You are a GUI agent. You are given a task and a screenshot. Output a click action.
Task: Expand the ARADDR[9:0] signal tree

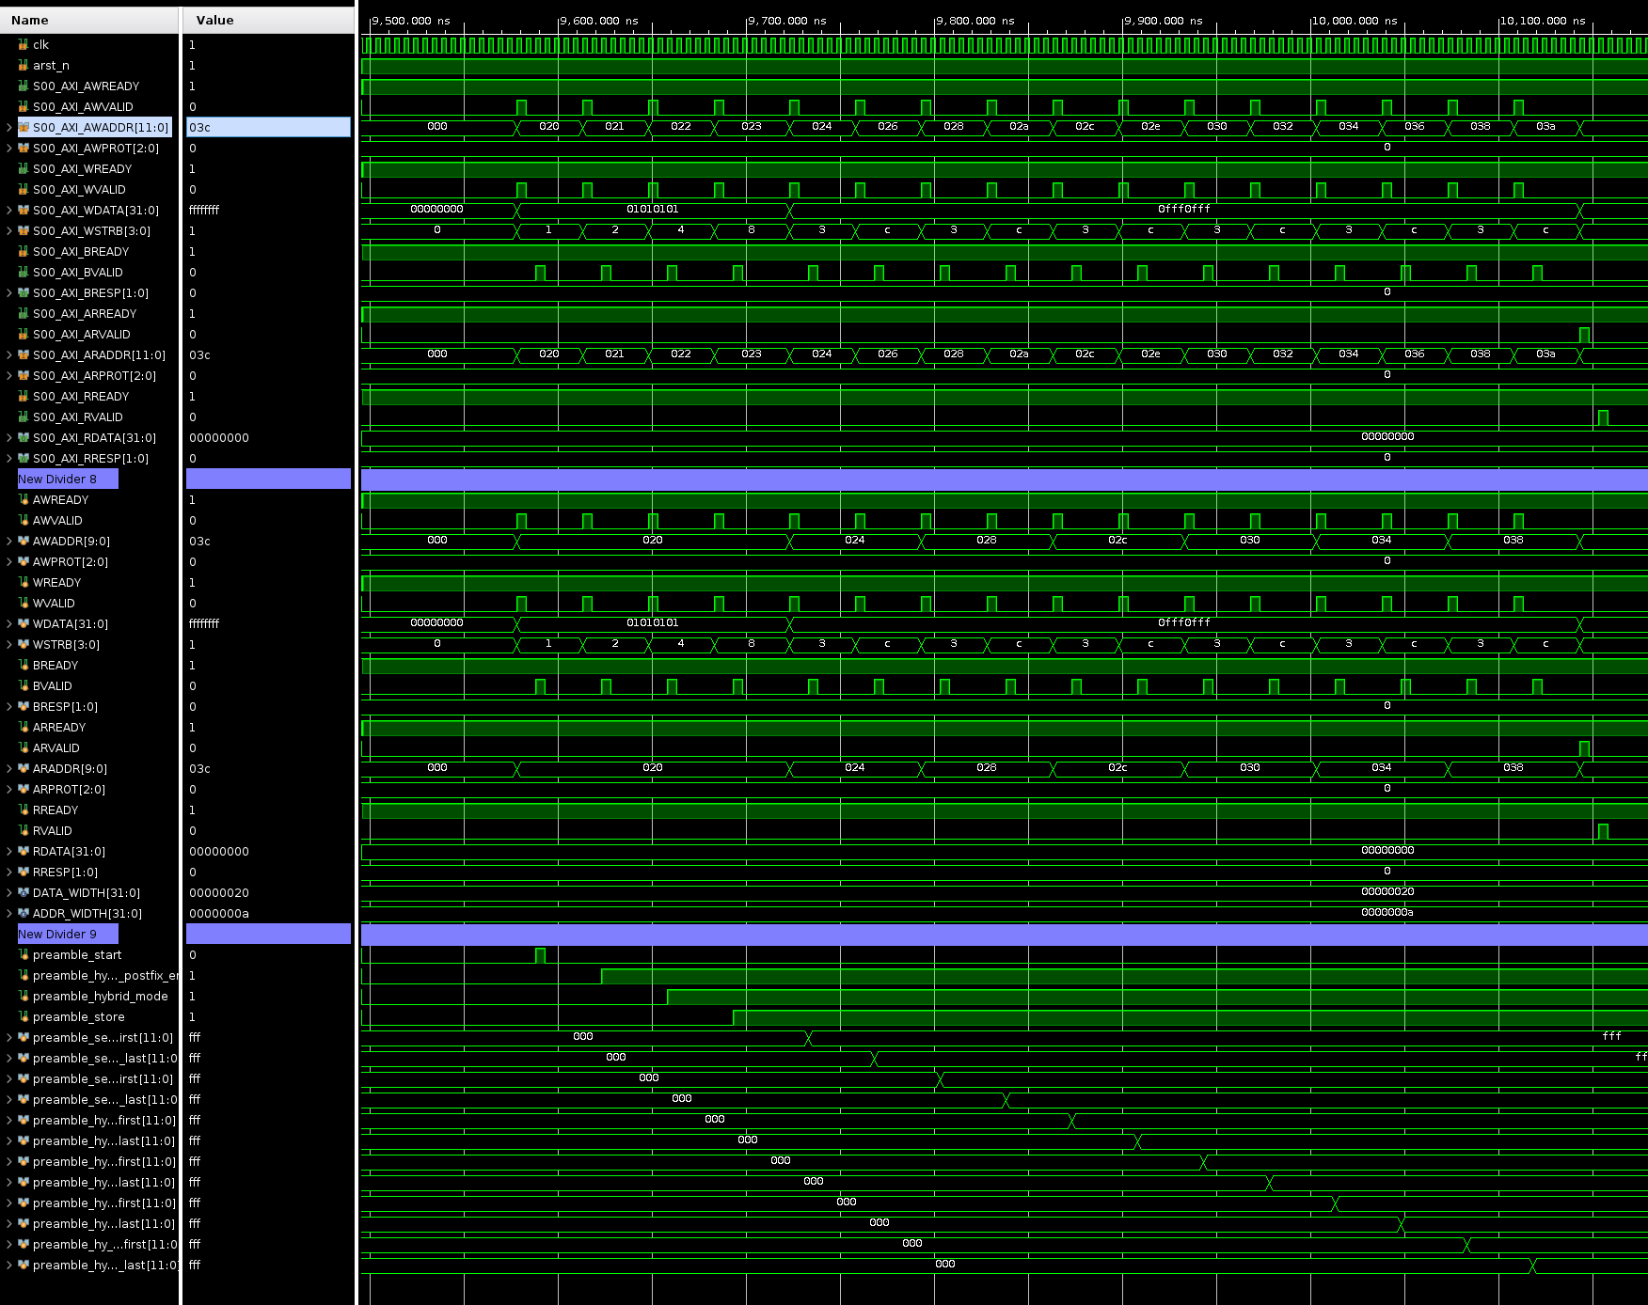tap(8, 768)
